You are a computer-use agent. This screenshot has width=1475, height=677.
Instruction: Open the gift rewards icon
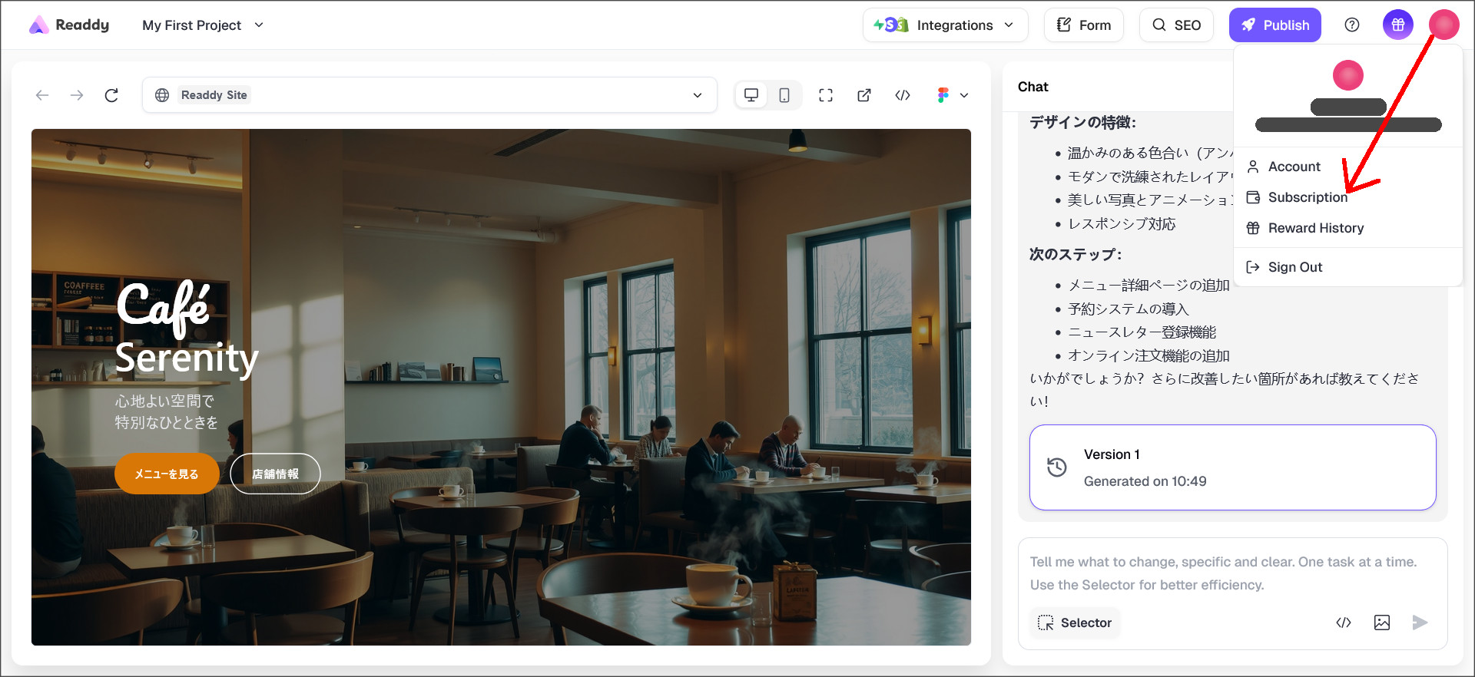1397,25
